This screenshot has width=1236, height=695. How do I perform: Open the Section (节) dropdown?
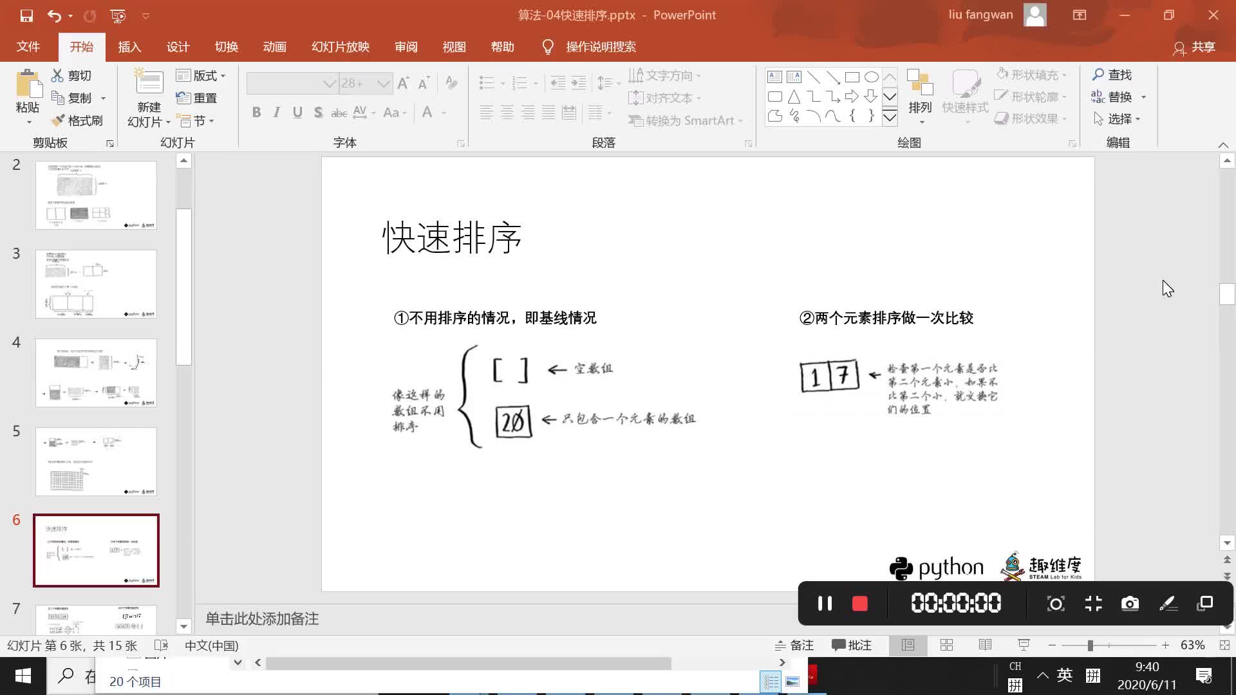pyautogui.click(x=196, y=120)
